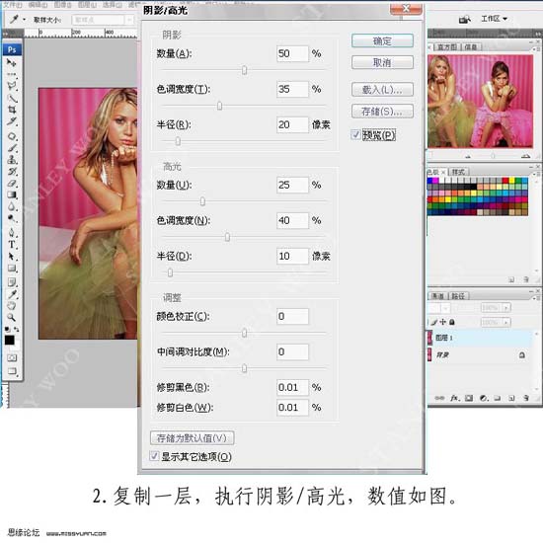
Task: Open layer fill slider arrow
Action: [x=505, y=323]
